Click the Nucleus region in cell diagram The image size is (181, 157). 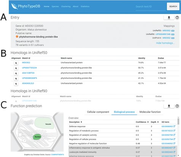tap(37, 137)
